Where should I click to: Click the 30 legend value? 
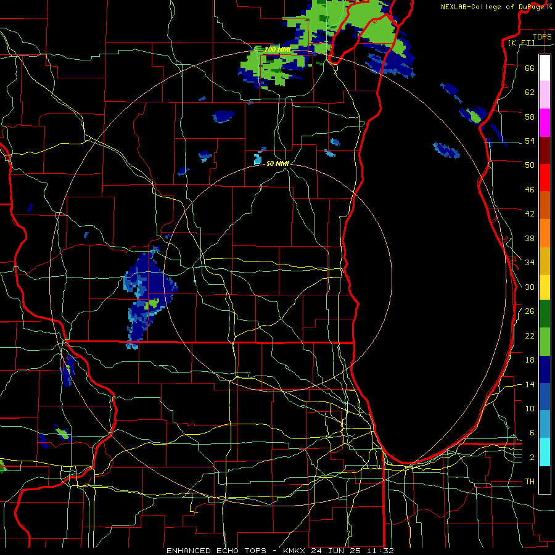530,287
